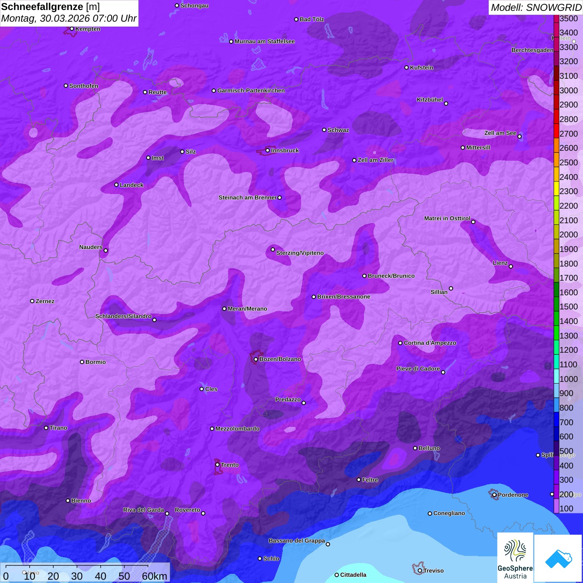583x583 pixels.
Task: Click the 2300 m legend color swatch
Action: pos(556,188)
